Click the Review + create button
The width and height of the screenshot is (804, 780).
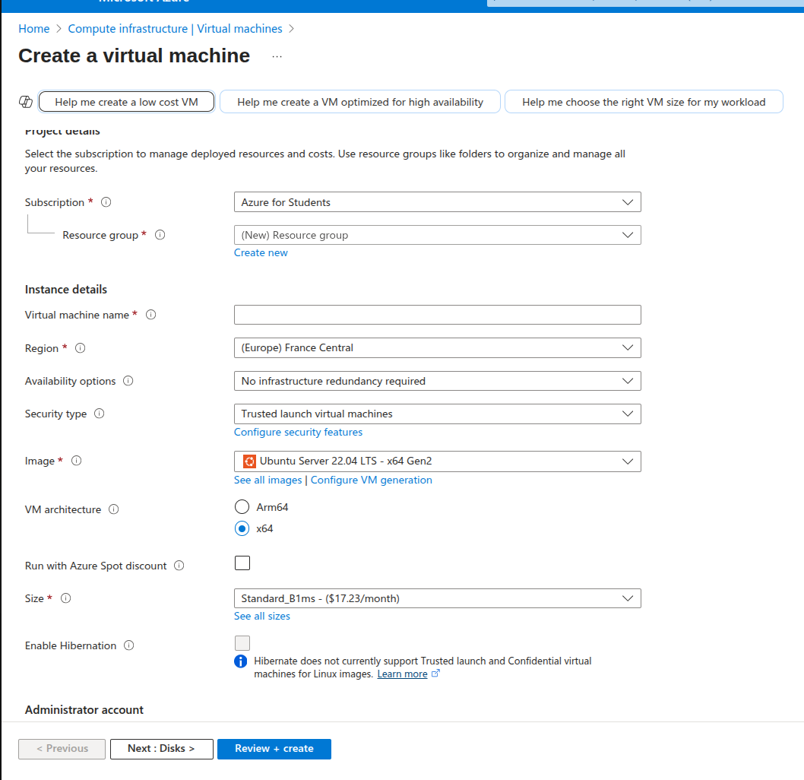(274, 749)
